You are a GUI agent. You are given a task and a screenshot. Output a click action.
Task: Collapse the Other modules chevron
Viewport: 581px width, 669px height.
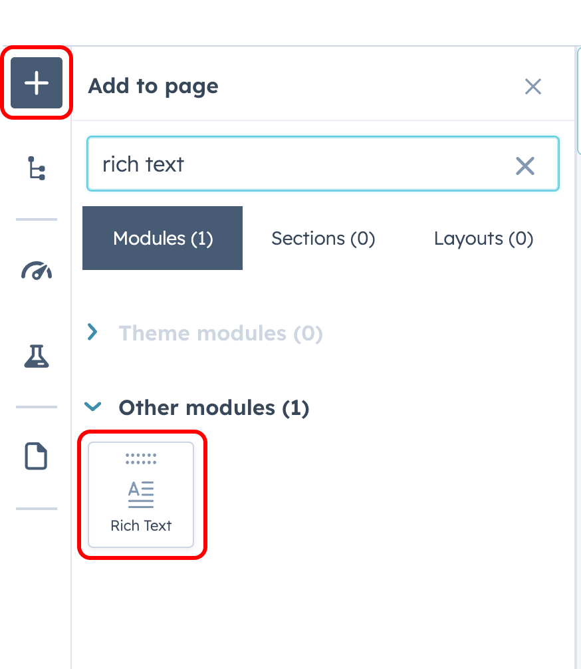[x=93, y=406]
